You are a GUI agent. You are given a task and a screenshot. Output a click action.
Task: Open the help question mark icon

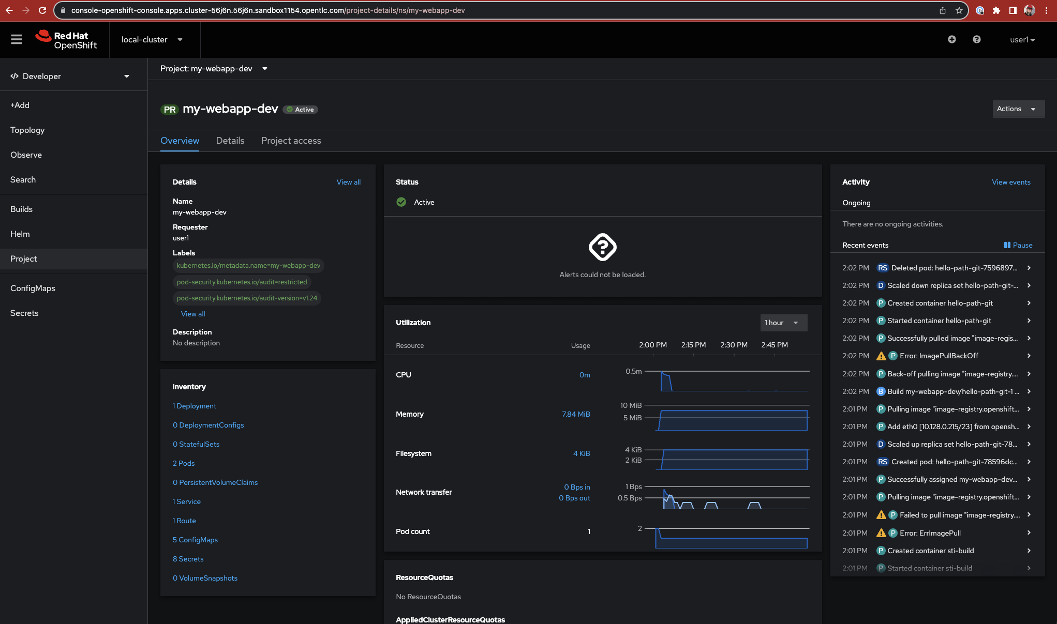[976, 39]
